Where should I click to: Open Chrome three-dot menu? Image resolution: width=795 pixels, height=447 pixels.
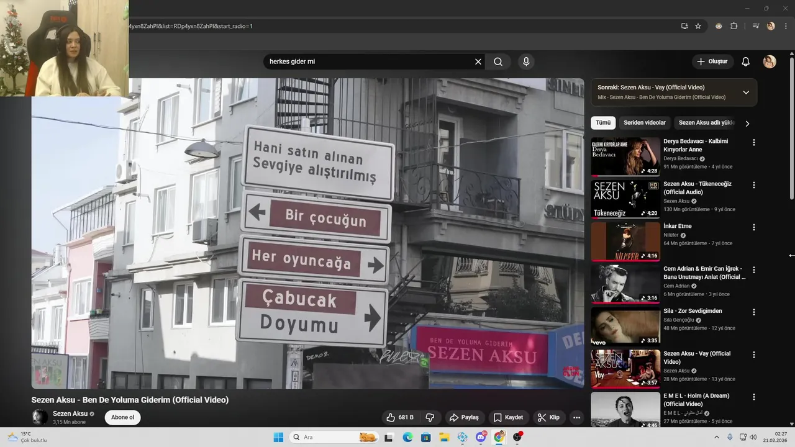[x=784, y=26]
